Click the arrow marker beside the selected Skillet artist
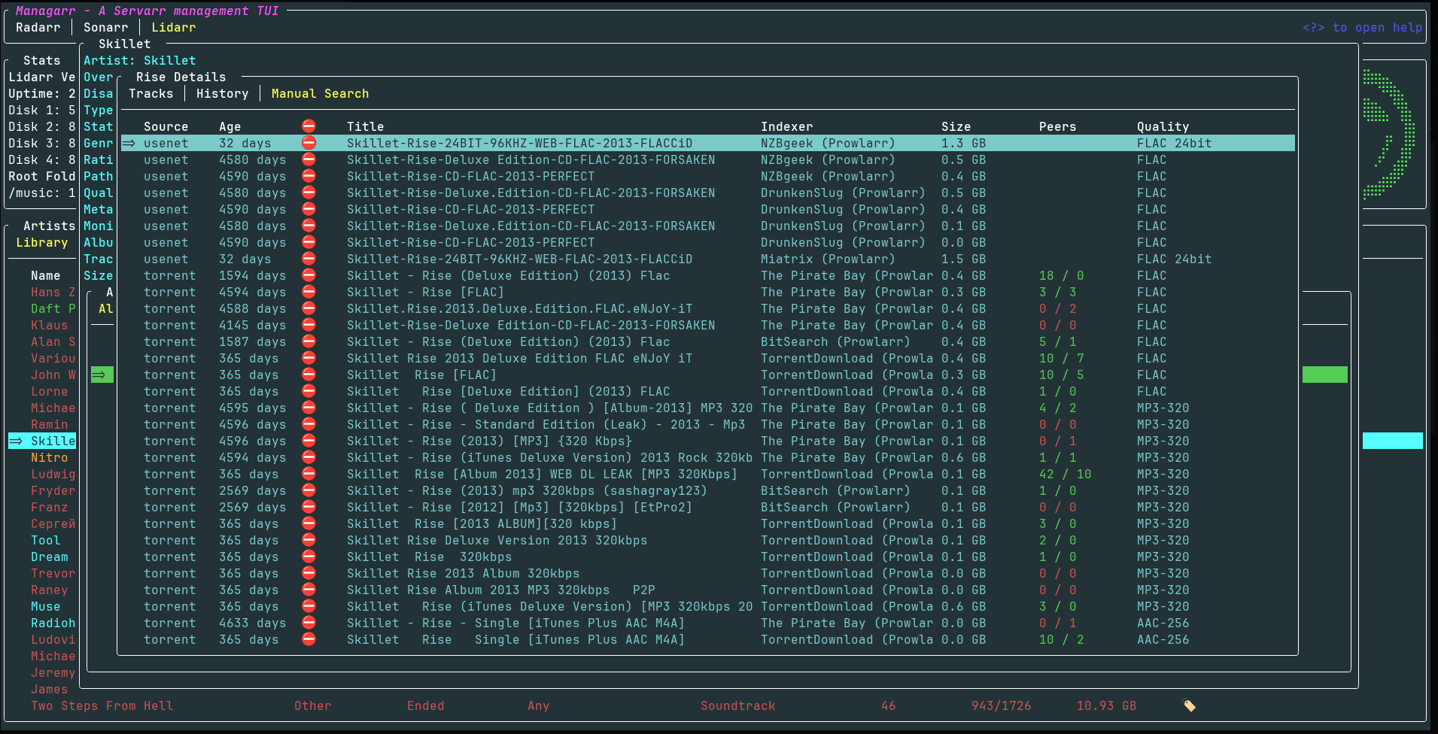Image resolution: width=1438 pixels, height=734 pixels. click(16, 441)
